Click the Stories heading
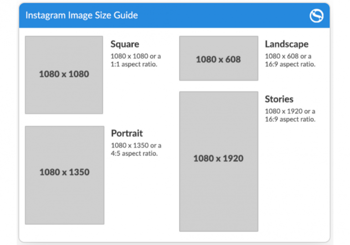This screenshot has width=350, height=245. (279, 99)
